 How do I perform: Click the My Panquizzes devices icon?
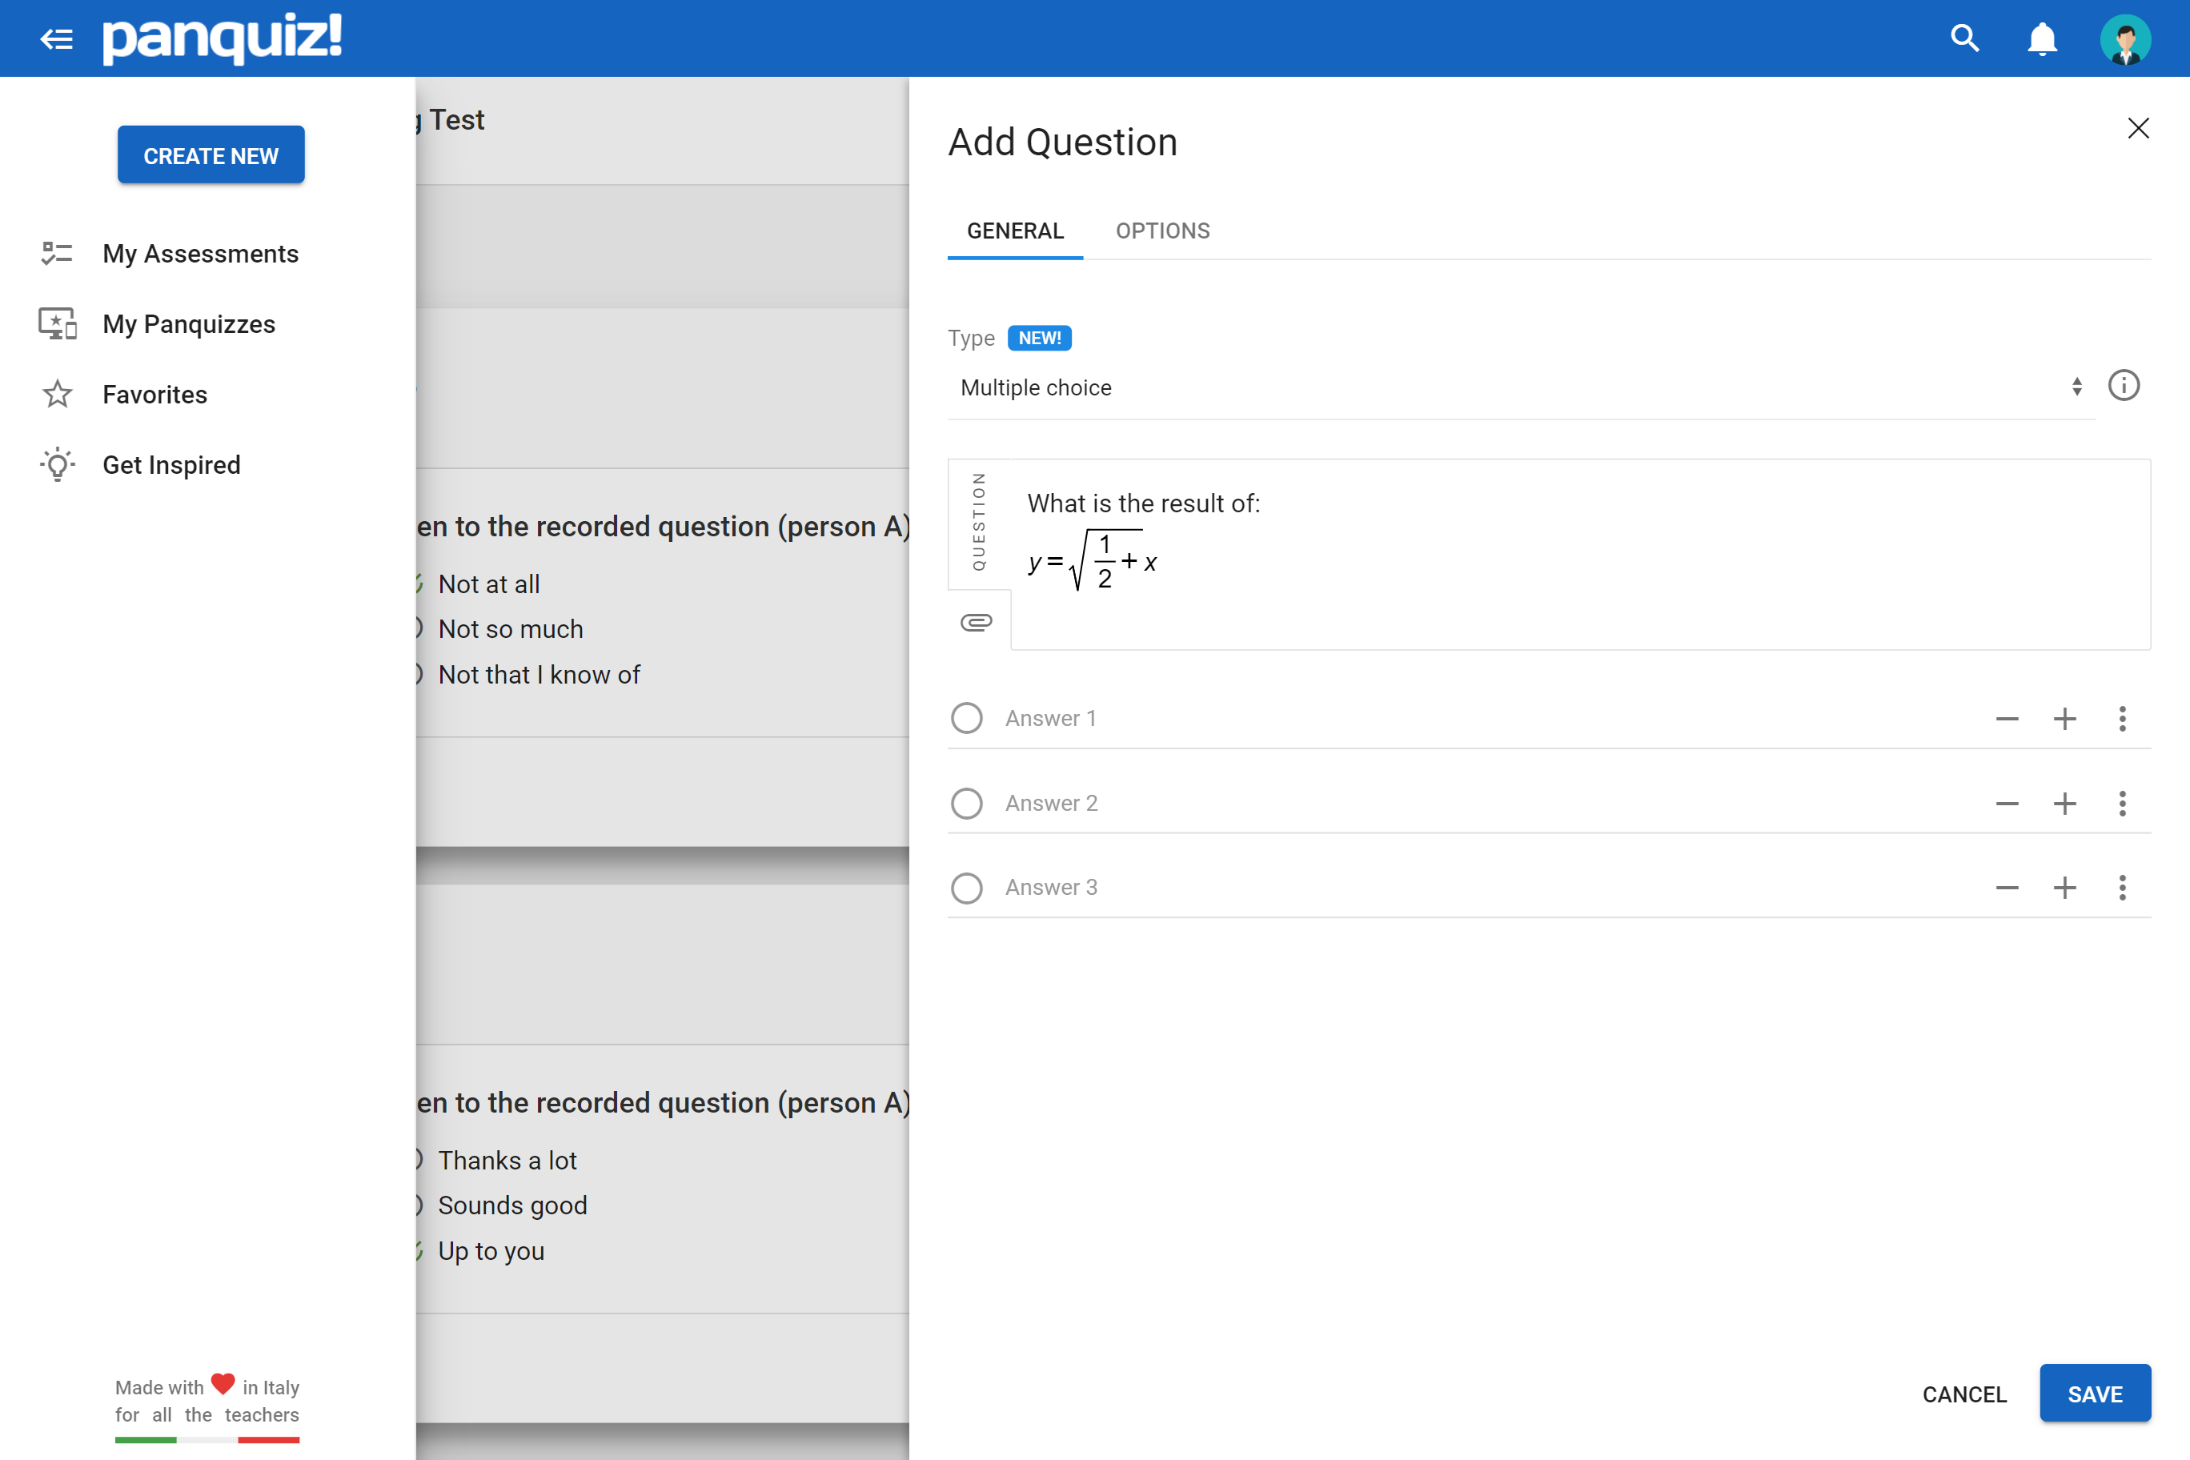coord(57,323)
